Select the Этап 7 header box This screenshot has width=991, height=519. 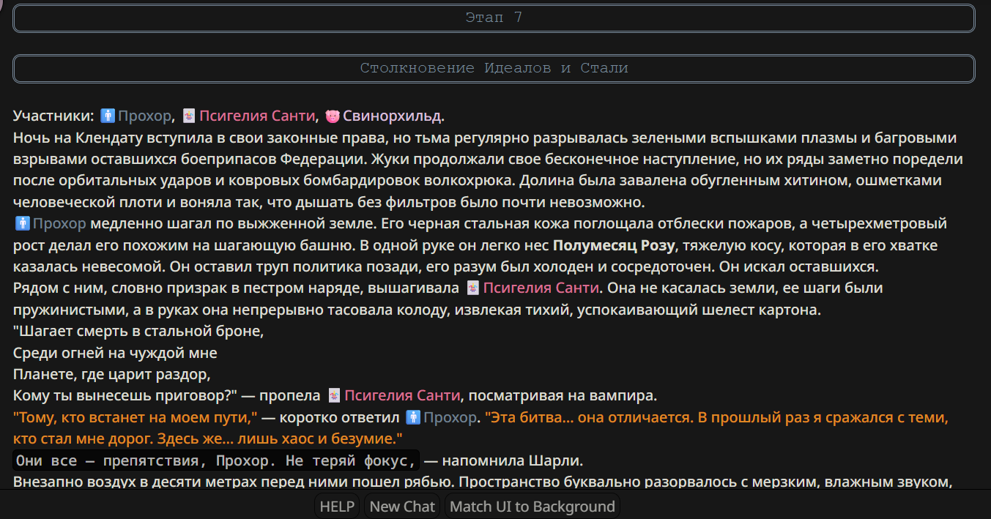(494, 18)
